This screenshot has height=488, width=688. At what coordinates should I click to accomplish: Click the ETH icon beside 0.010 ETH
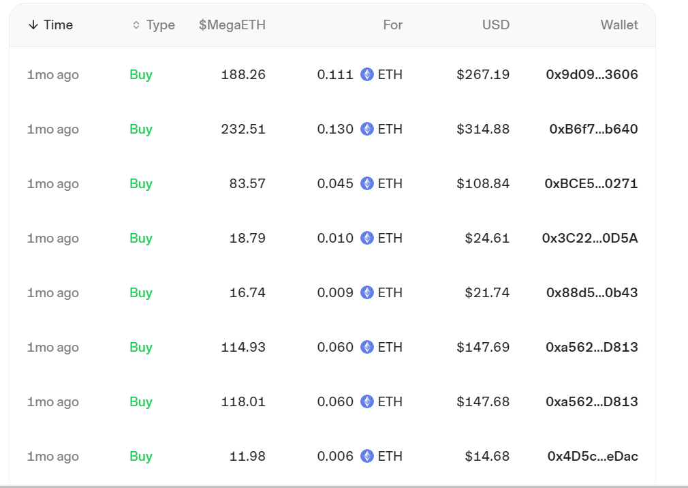point(367,239)
